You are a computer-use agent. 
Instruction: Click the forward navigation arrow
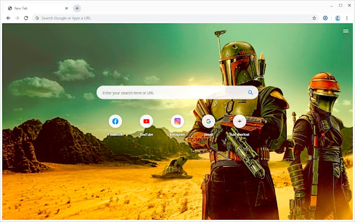click(17, 18)
